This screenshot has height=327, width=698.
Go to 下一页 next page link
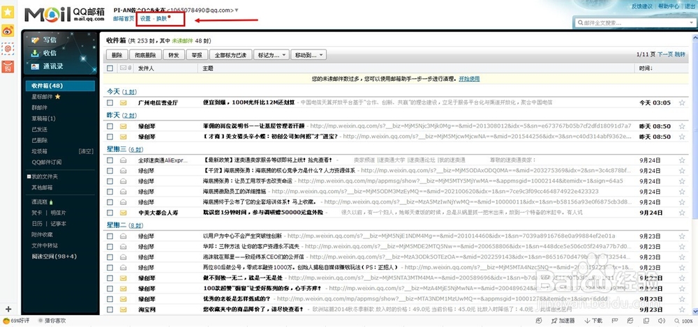[665, 54]
